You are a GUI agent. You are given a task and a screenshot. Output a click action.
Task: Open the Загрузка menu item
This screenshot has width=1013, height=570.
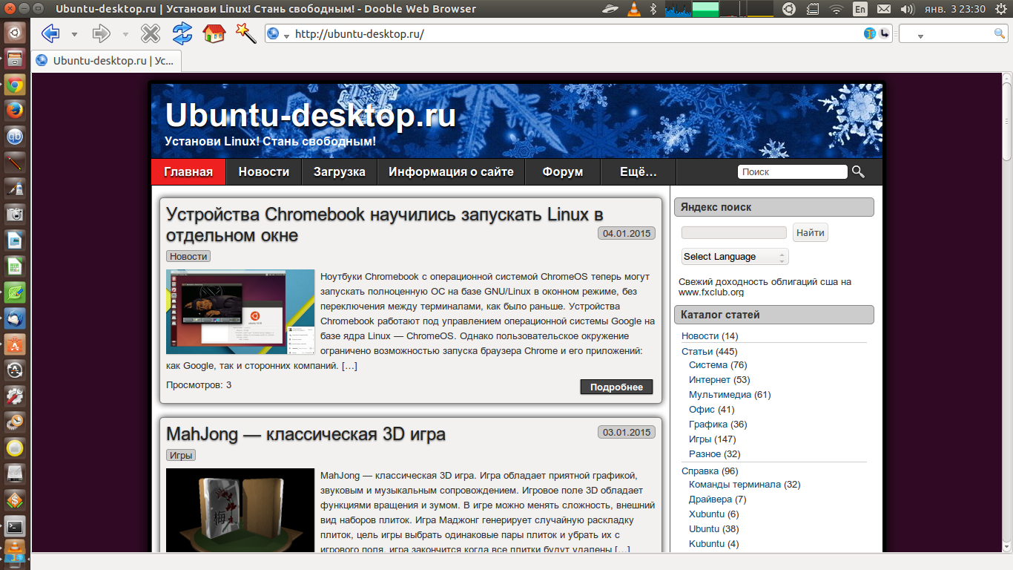click(340, 171)
